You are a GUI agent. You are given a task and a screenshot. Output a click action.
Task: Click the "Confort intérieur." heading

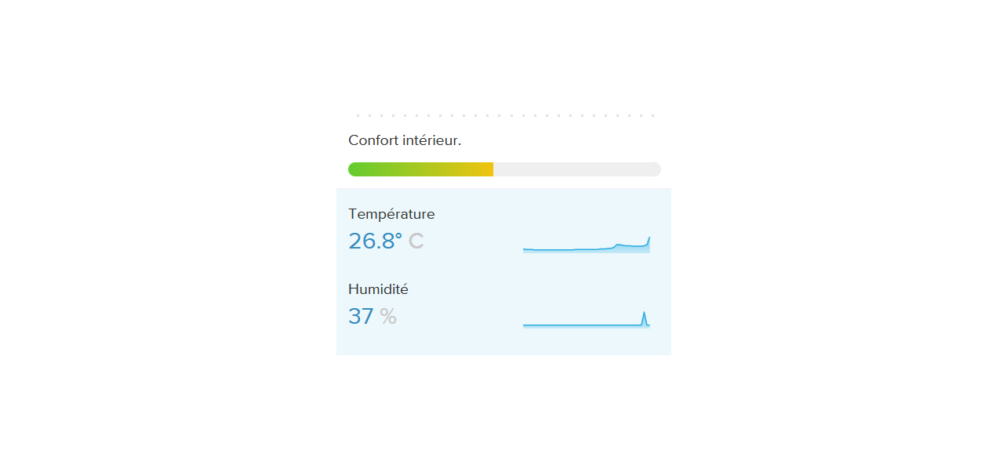click(405, 140)
